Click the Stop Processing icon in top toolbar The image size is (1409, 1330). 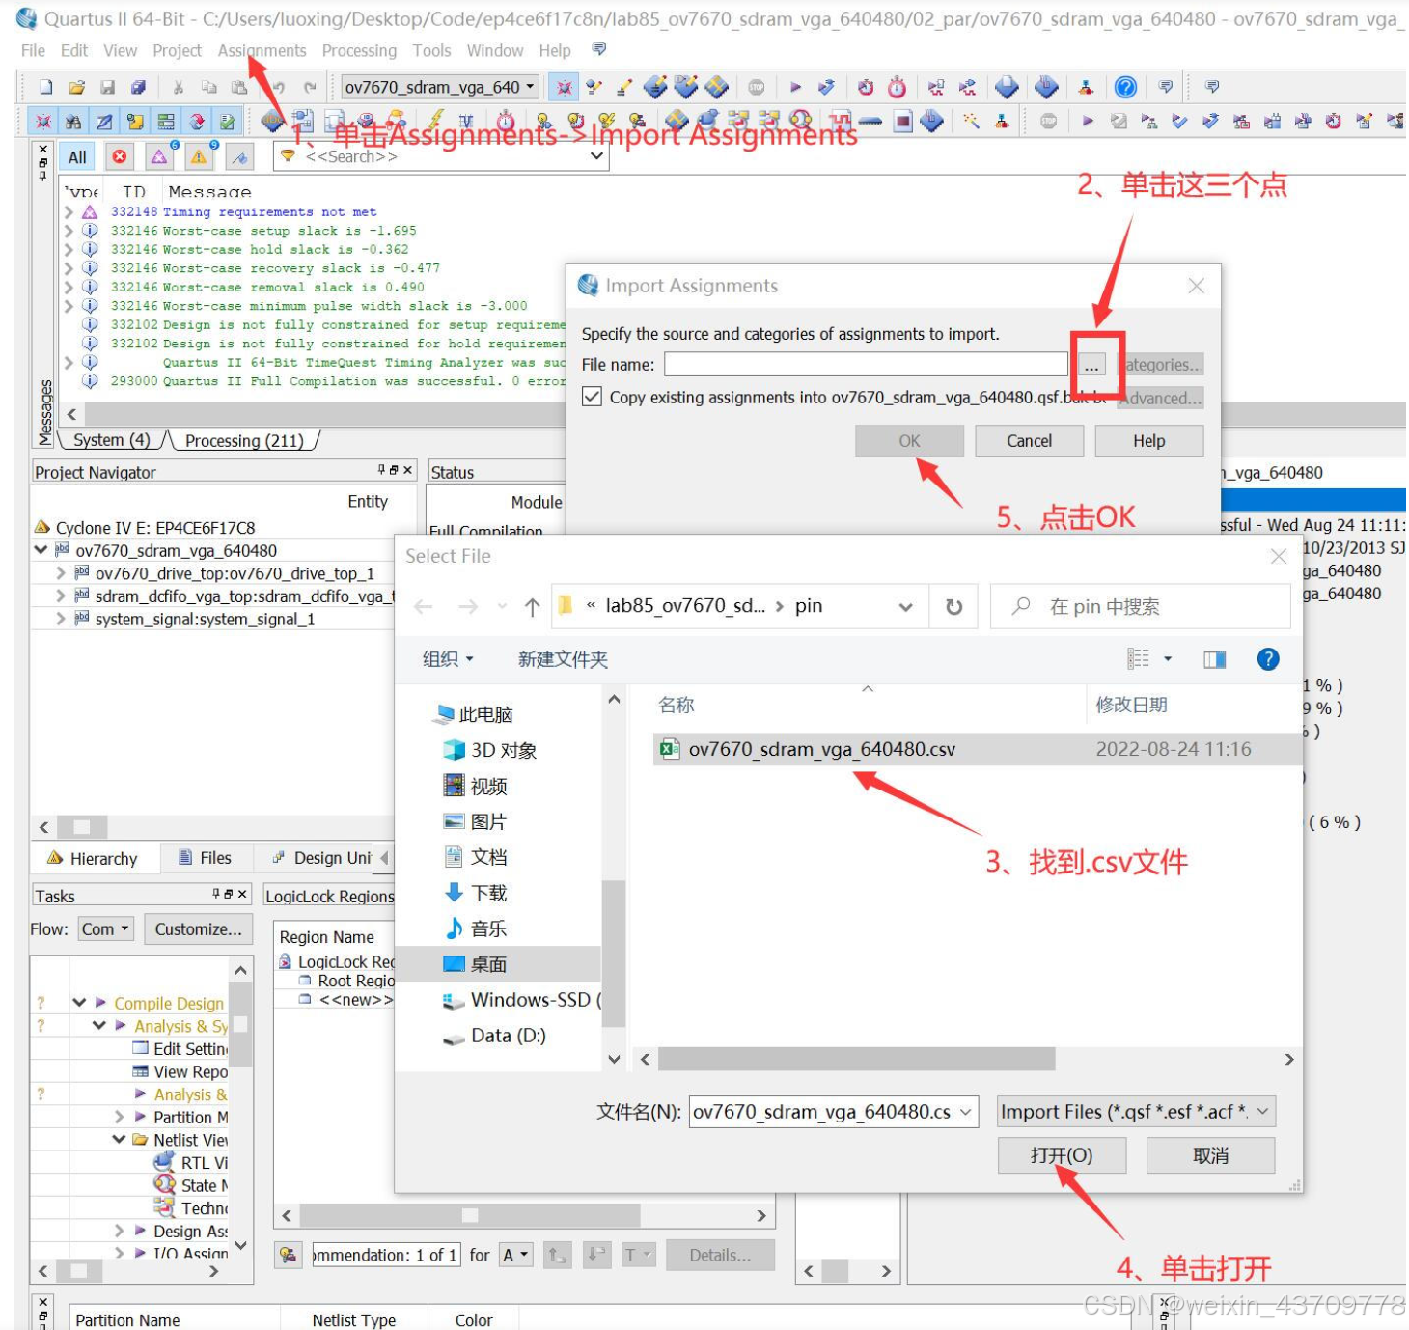757,88
